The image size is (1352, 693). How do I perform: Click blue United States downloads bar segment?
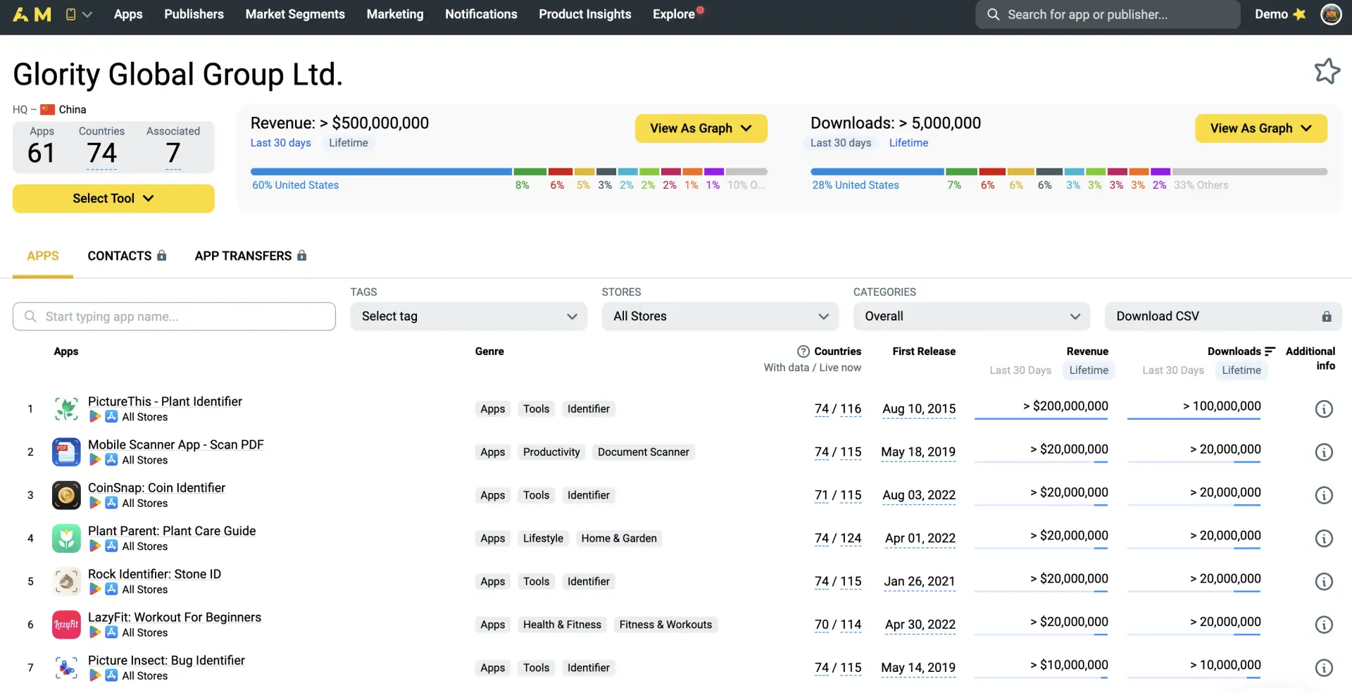coord(877,172)
